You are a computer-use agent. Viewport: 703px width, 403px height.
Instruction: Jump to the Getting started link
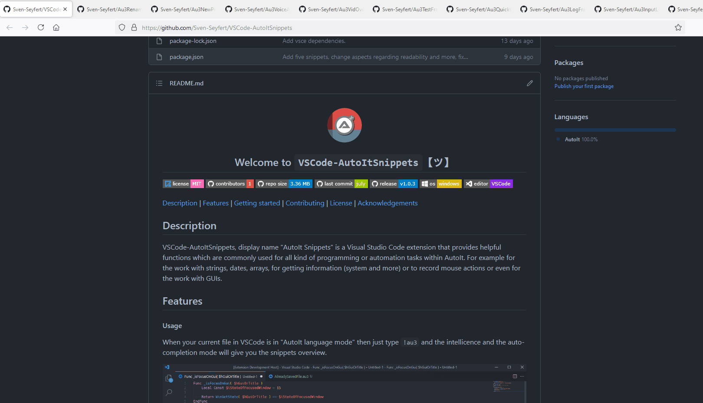(257, 203)
